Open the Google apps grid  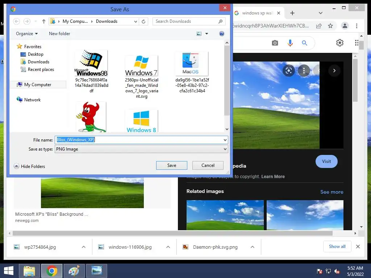357,43
